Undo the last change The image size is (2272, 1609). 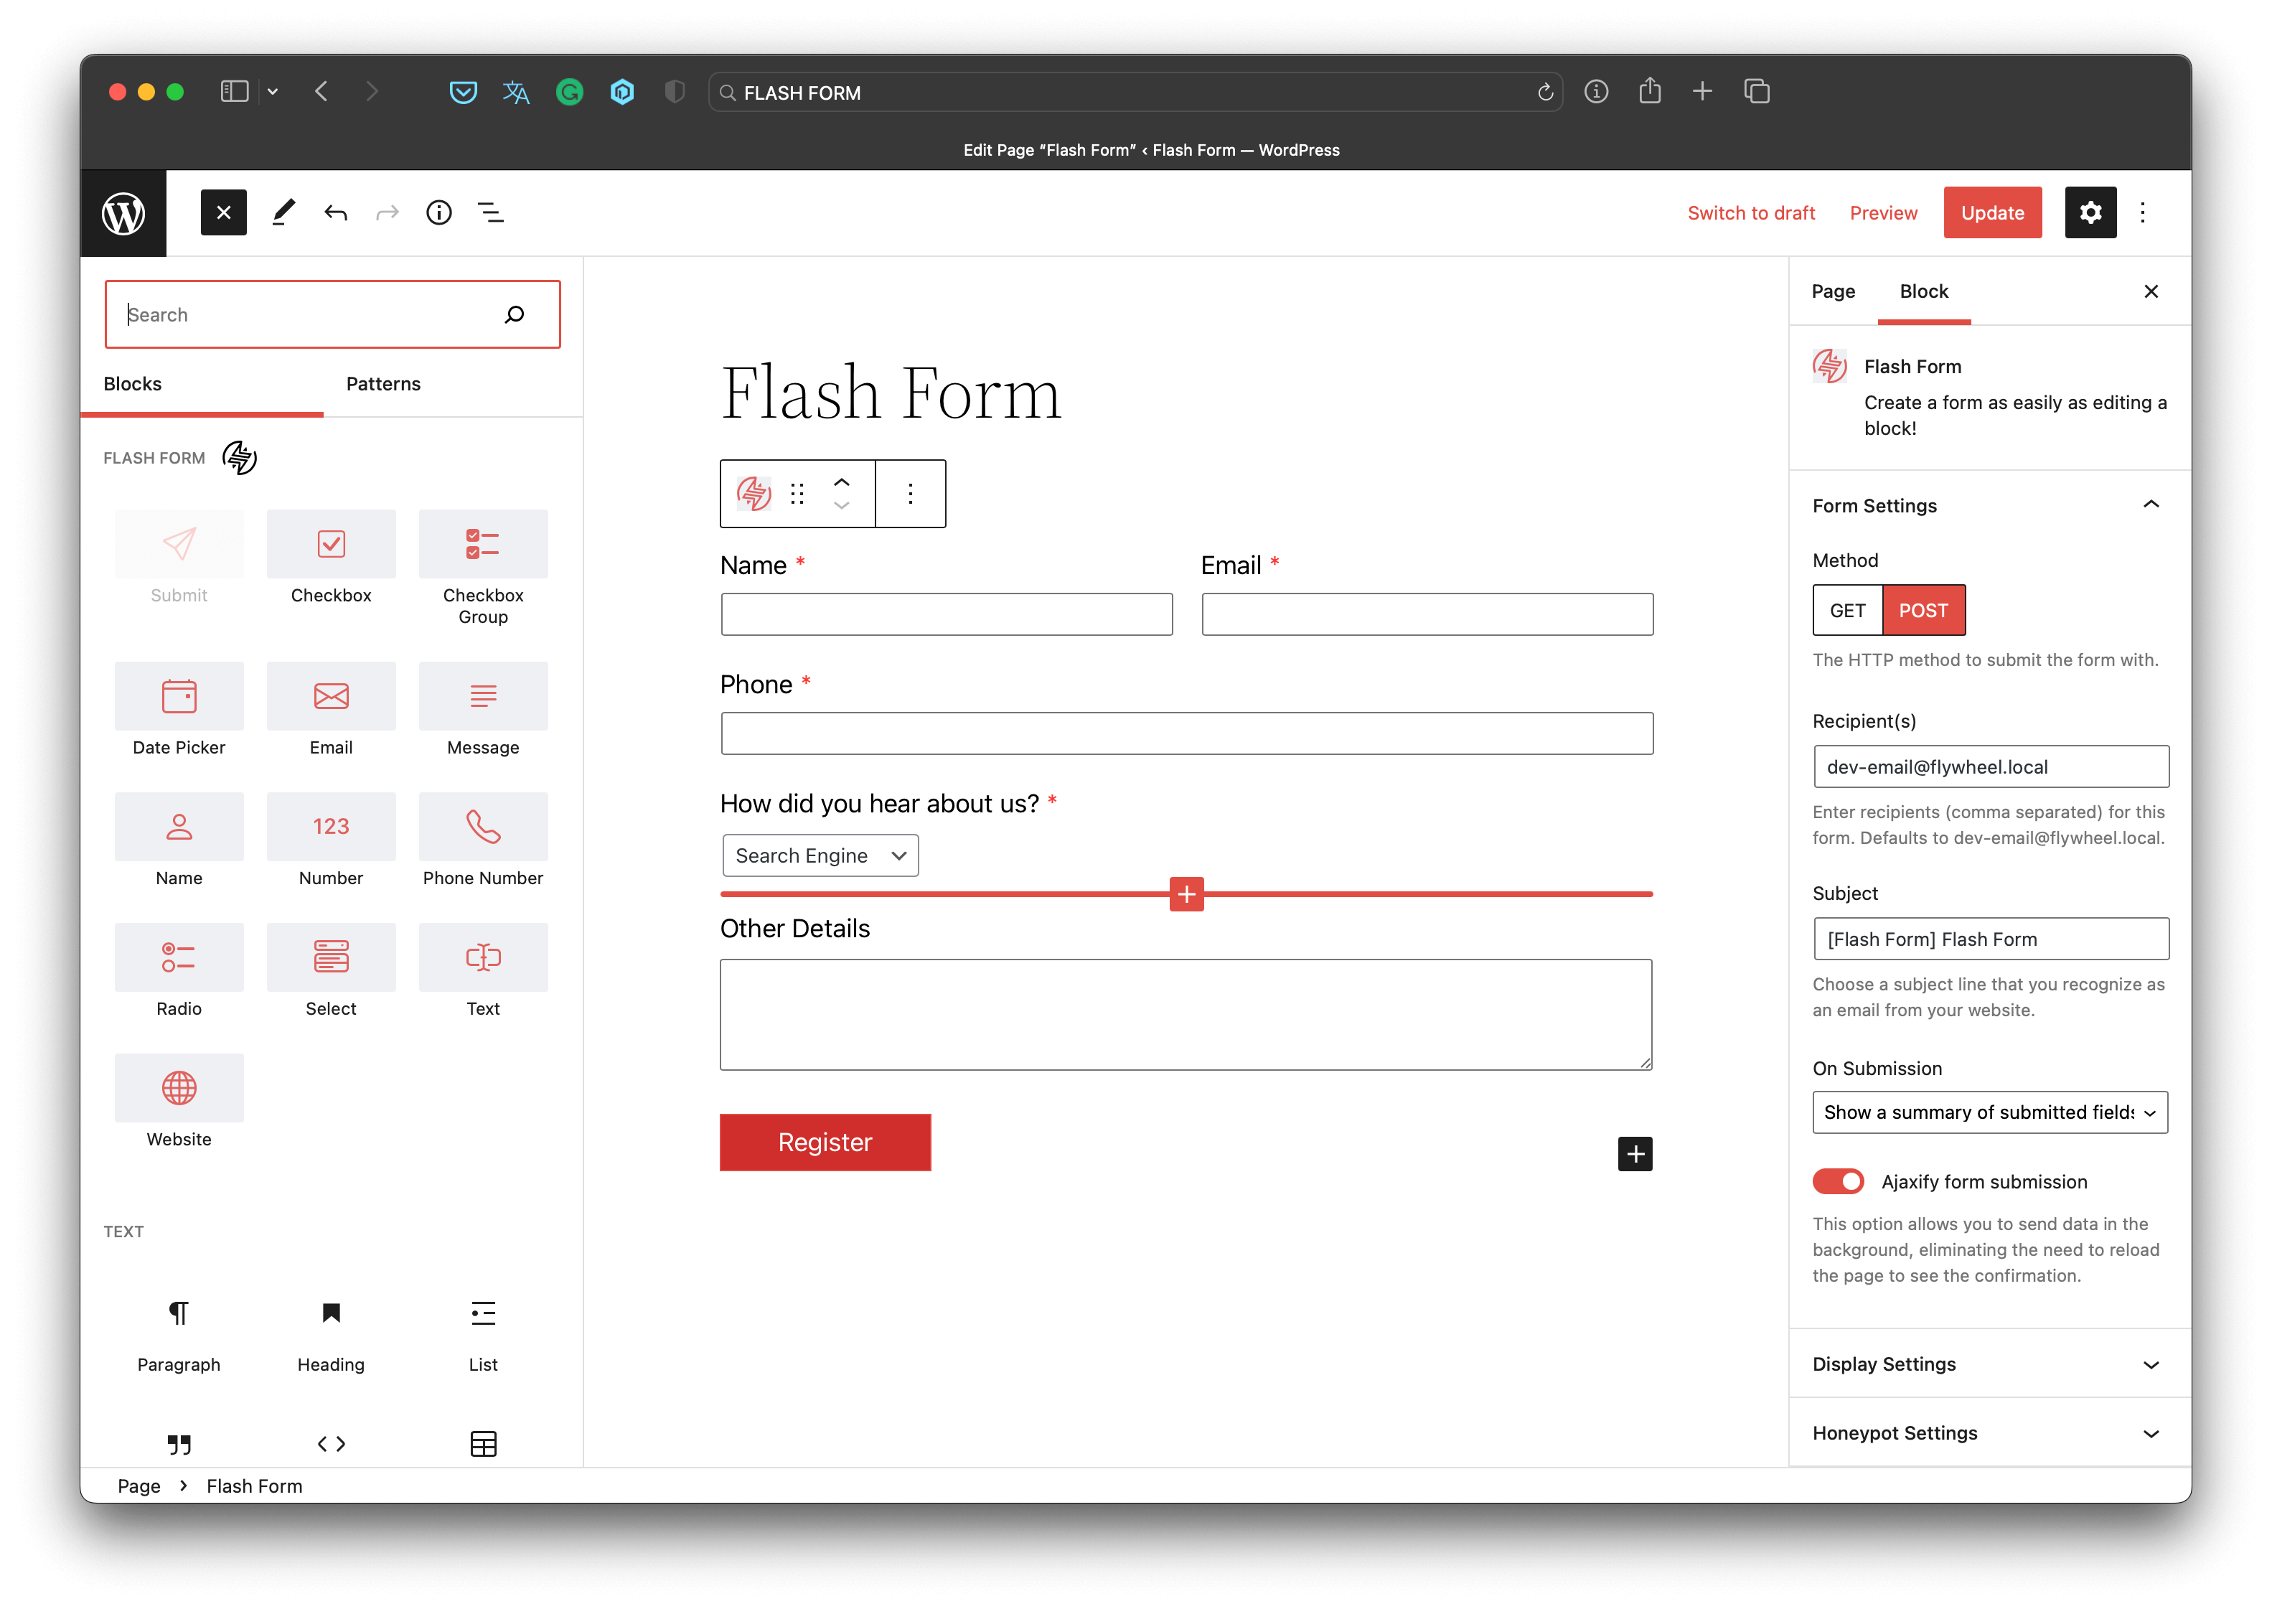[x=336, y=213]
